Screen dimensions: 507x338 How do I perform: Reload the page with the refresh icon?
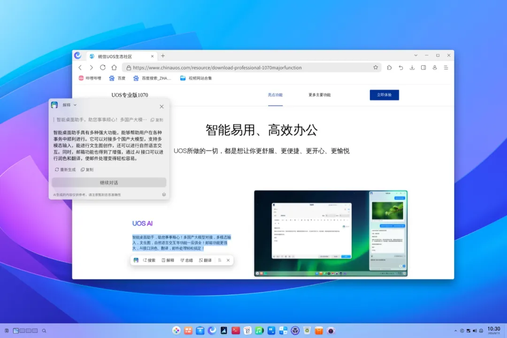(102, 67)
